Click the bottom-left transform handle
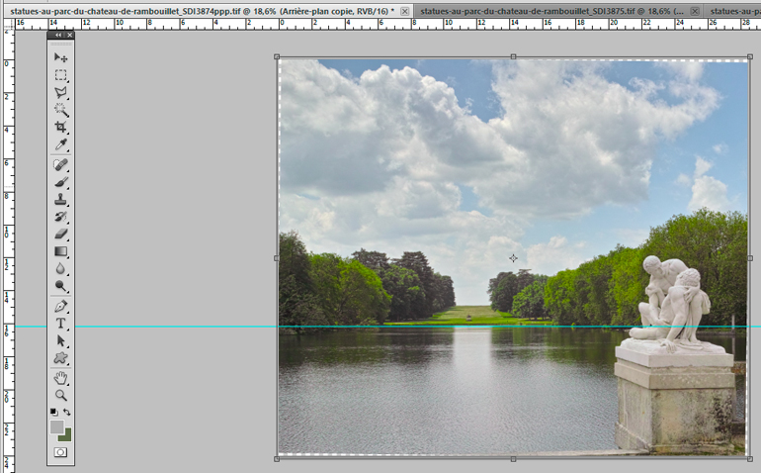Screen dimensions: 761x473 tap(277, 459)
